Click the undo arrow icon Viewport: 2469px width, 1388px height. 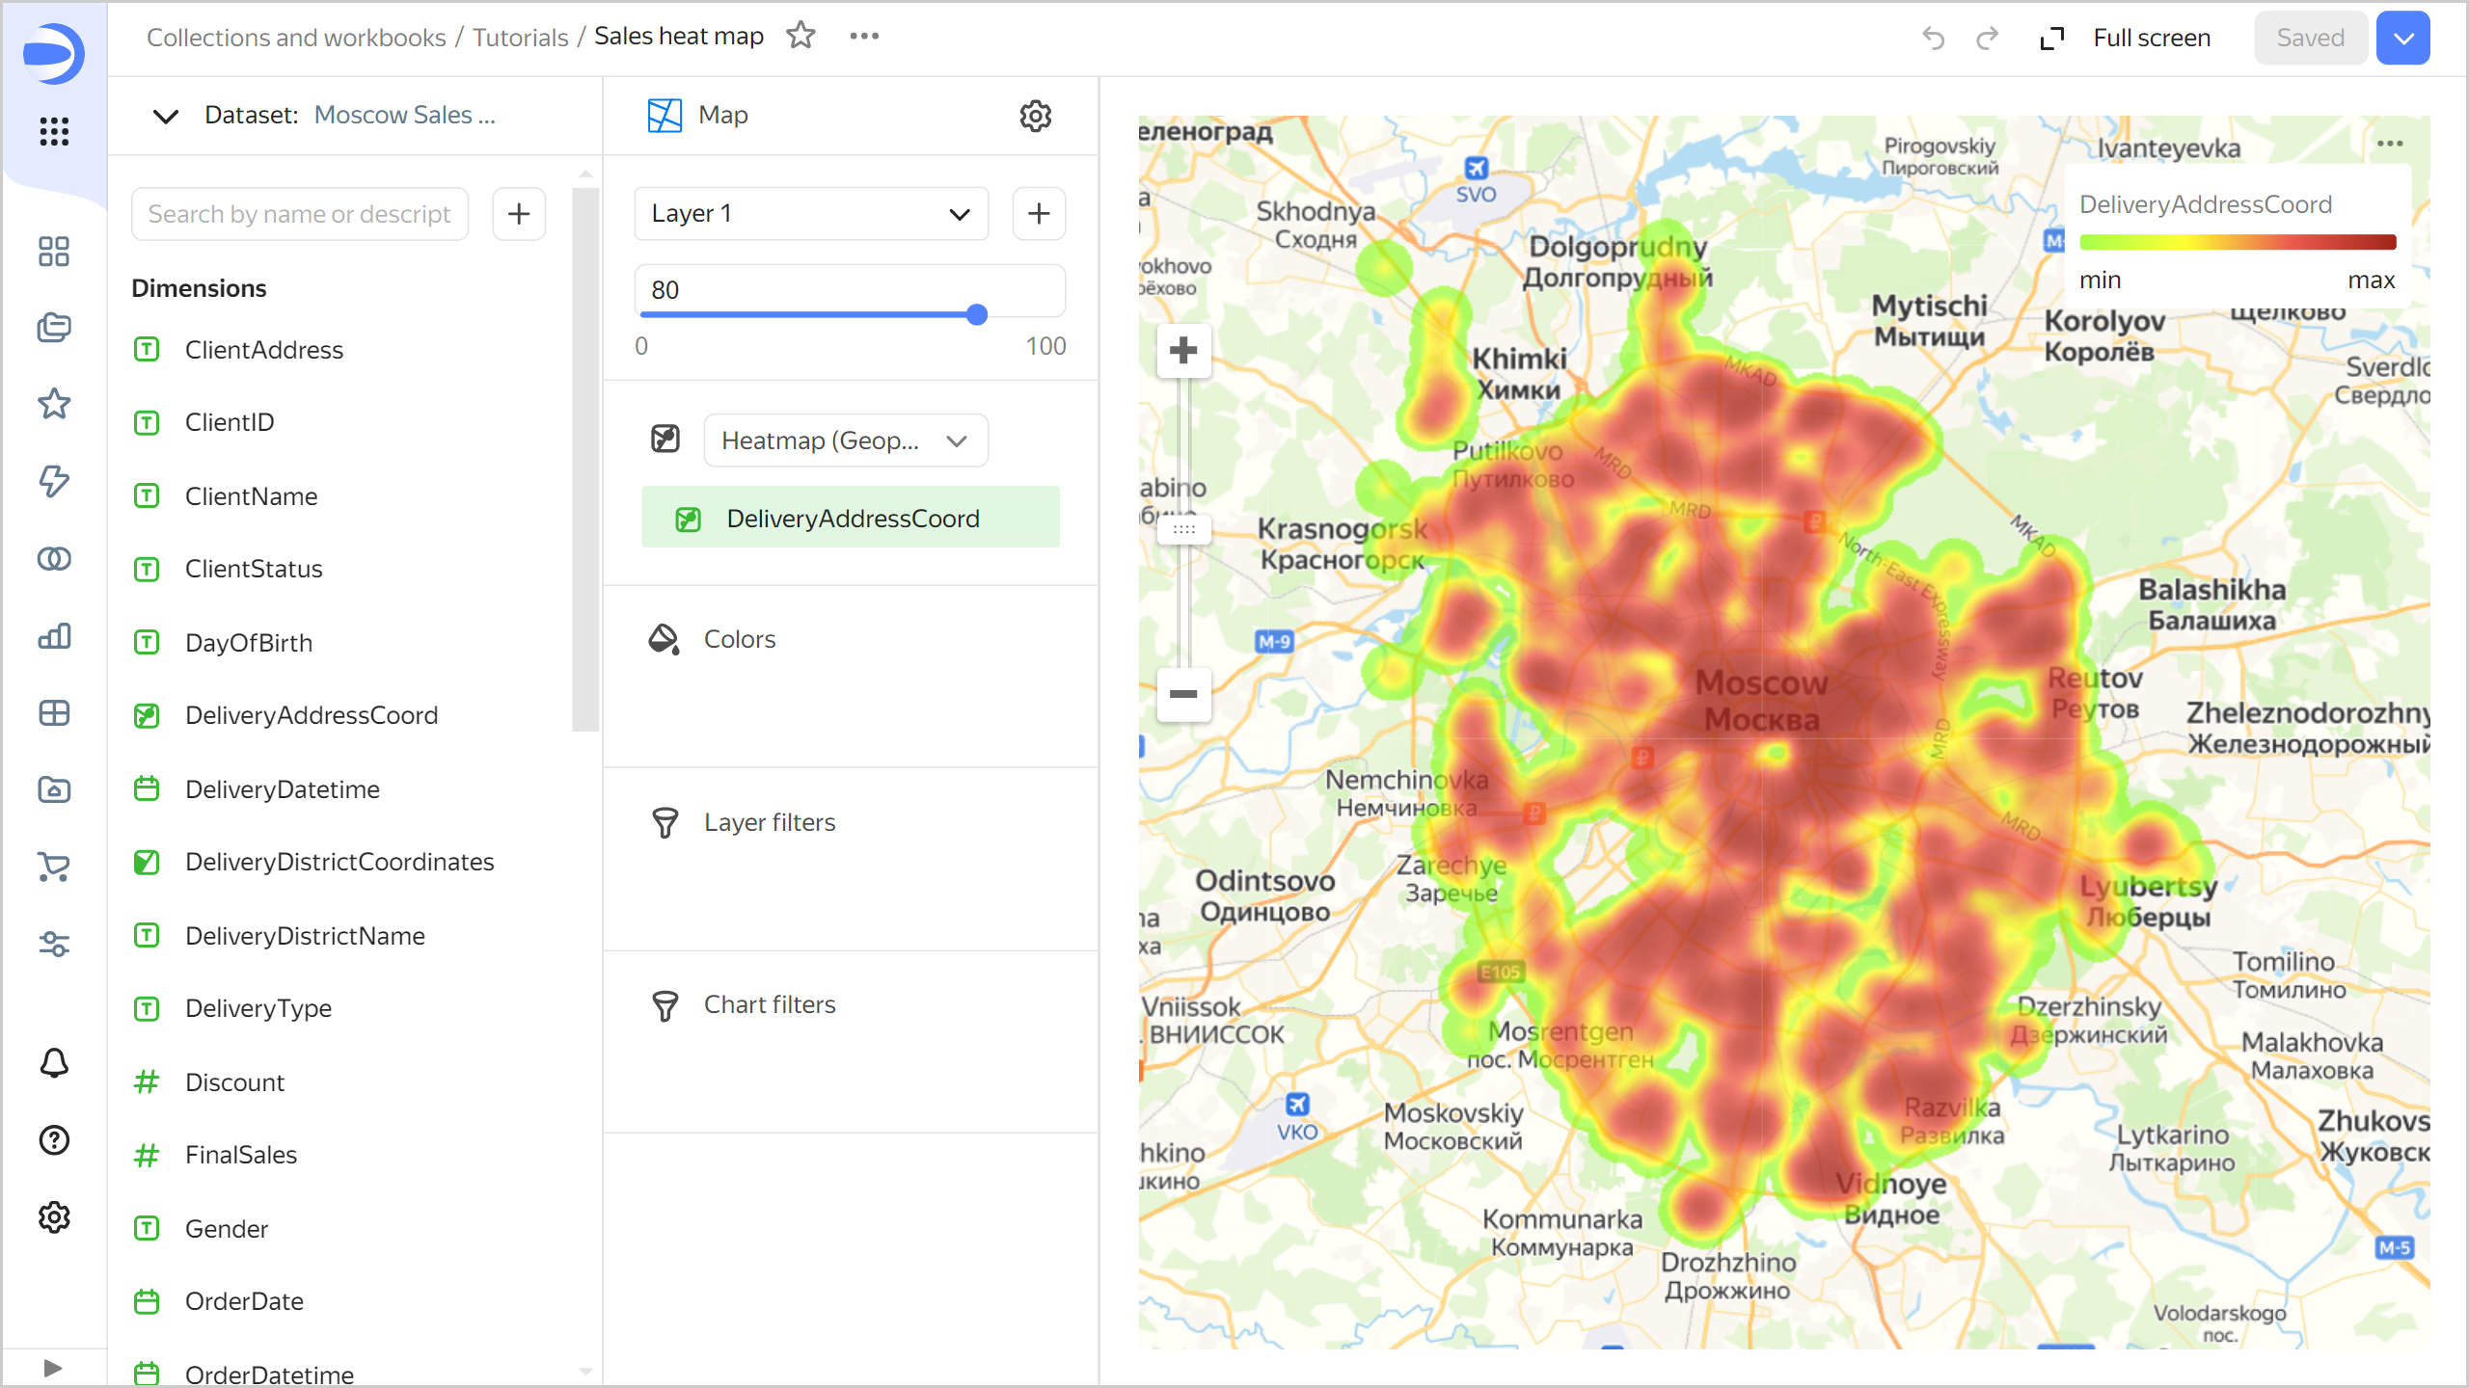(x=1933, y=38)
